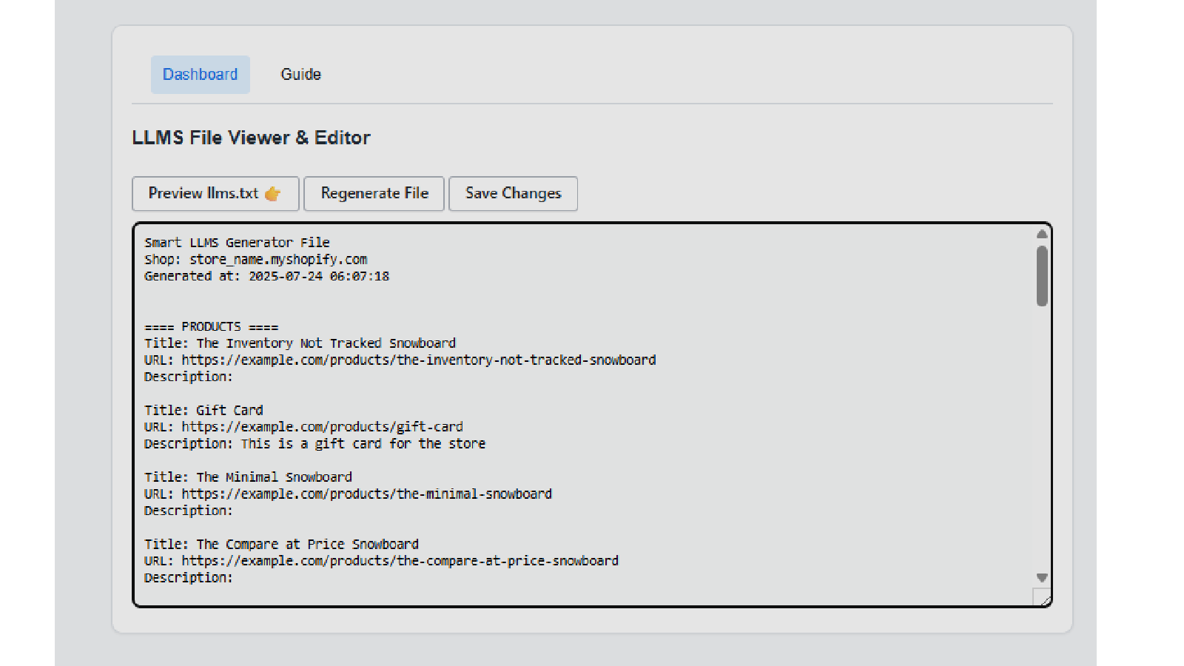Viewport: 1184px width, 666px height.
Task: Click the empty Description line under Inventory Snowboard
Action: [188, 377]
